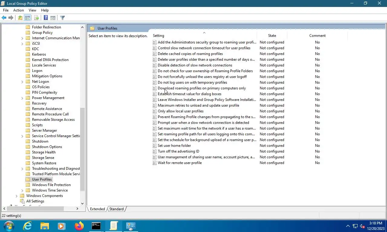
Task: Sort by the Setting column header
Action: click(x=204, y=36)
